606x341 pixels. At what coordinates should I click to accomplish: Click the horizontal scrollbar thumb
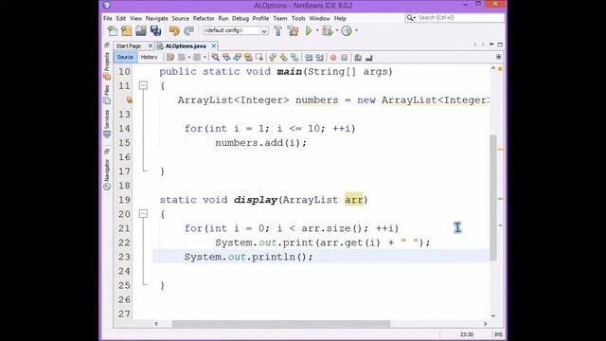[x=281, y=324]
